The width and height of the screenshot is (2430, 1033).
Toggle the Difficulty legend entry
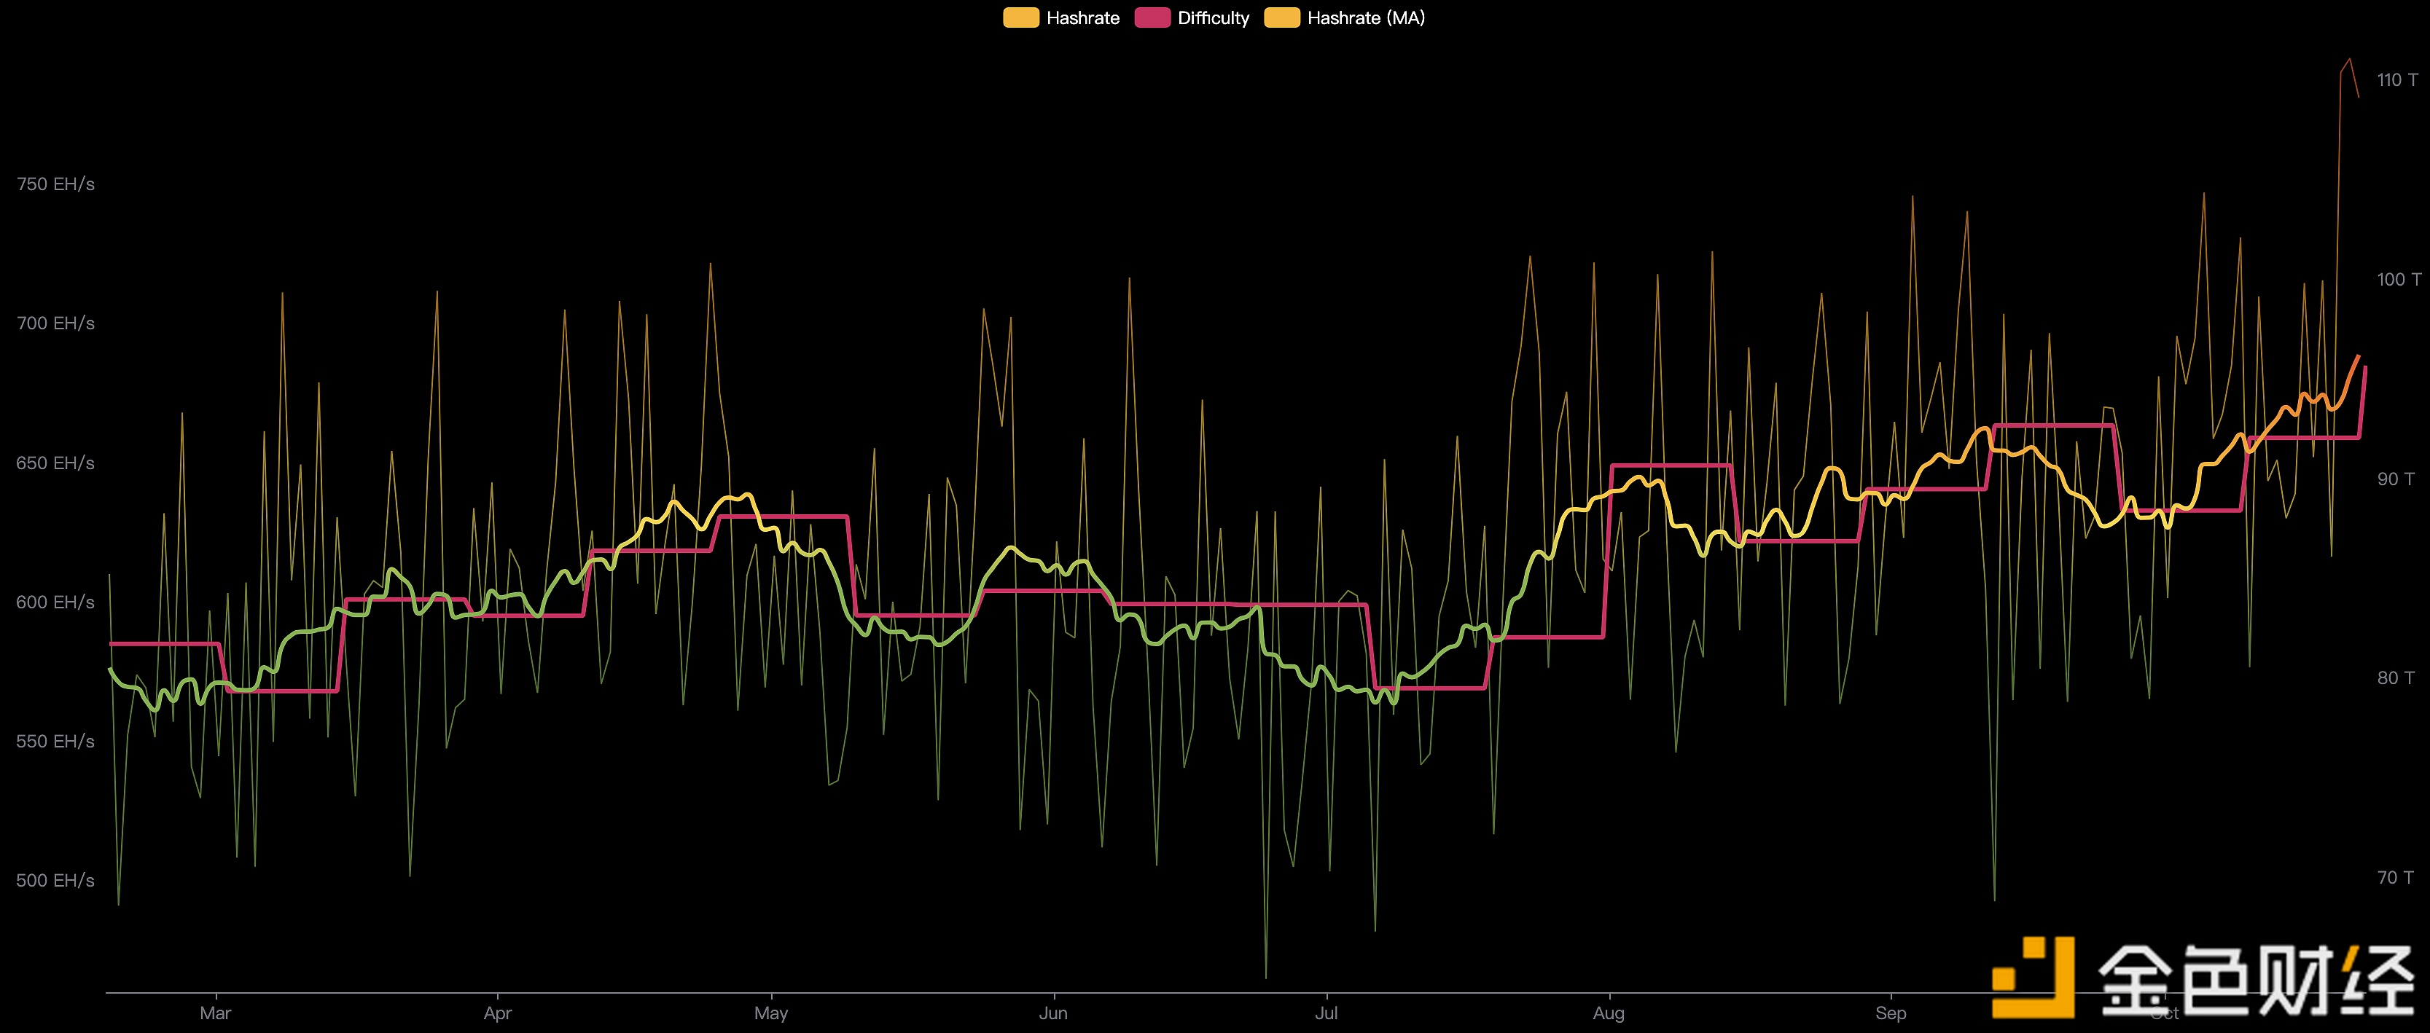click(x=1192, y=18)
